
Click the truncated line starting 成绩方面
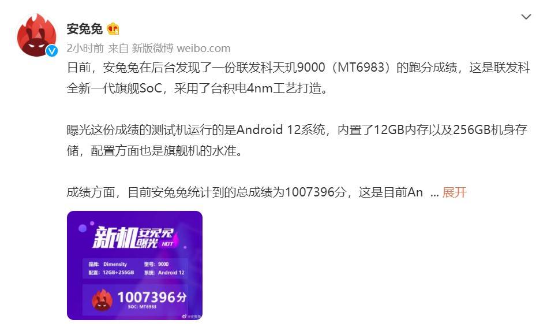pos(245,192)
